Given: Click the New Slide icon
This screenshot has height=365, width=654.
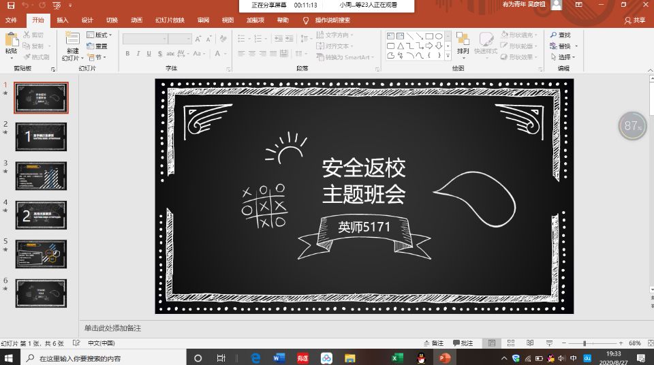Looking at the screenshot, I should [x=72, y=40].
